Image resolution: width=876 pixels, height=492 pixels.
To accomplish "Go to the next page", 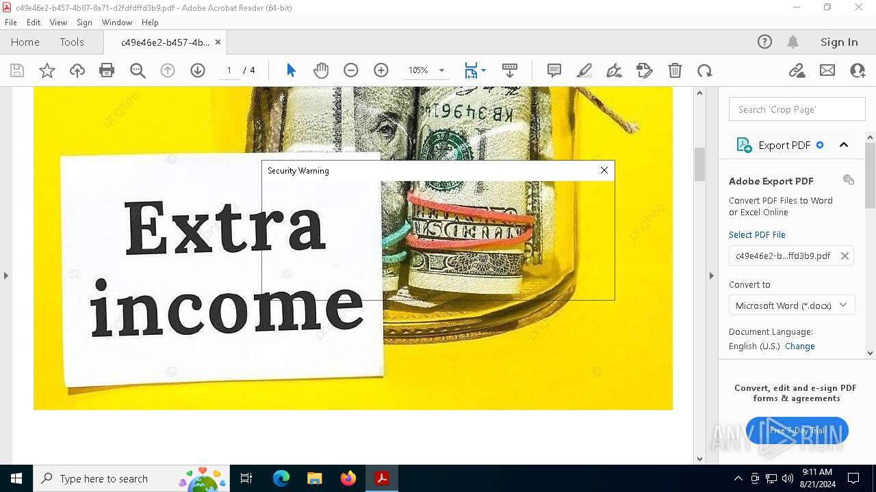I will click(x=198, y=70).
